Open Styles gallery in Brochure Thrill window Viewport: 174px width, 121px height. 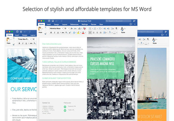point(123,30)
